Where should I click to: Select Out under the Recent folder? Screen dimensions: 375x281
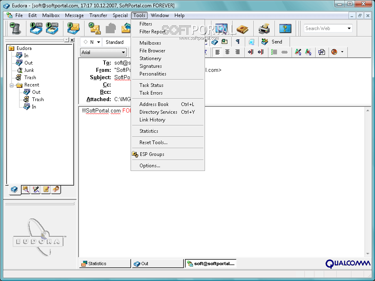(x=36, y=92)
